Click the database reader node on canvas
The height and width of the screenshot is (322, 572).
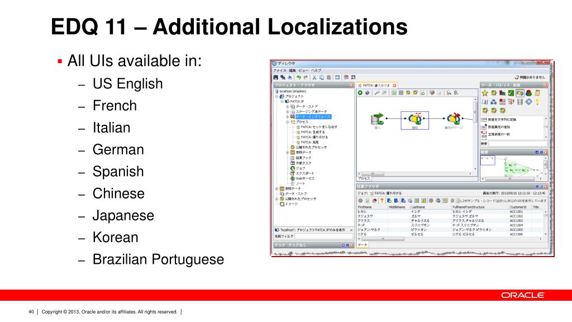(x=377, y=119)
